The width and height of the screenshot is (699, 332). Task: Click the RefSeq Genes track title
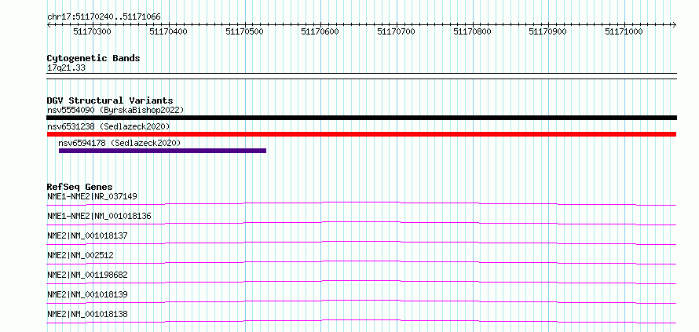tap(80, 187)
